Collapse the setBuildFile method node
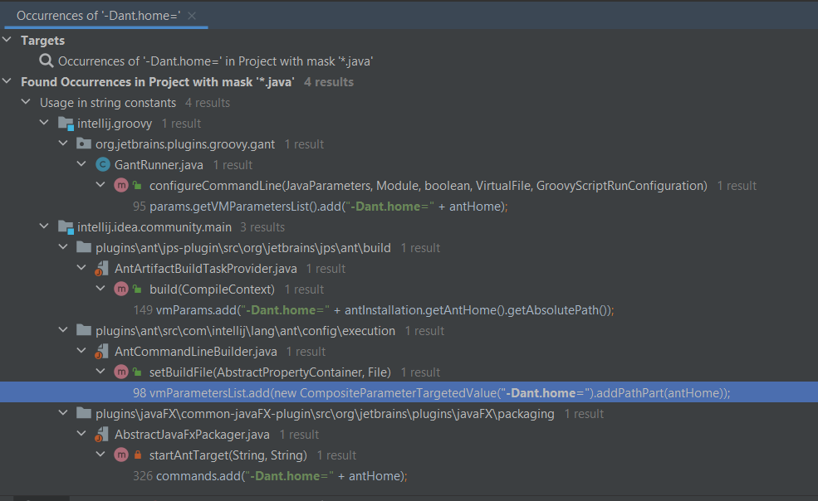 pyautogui.click(x=100, y=372)
